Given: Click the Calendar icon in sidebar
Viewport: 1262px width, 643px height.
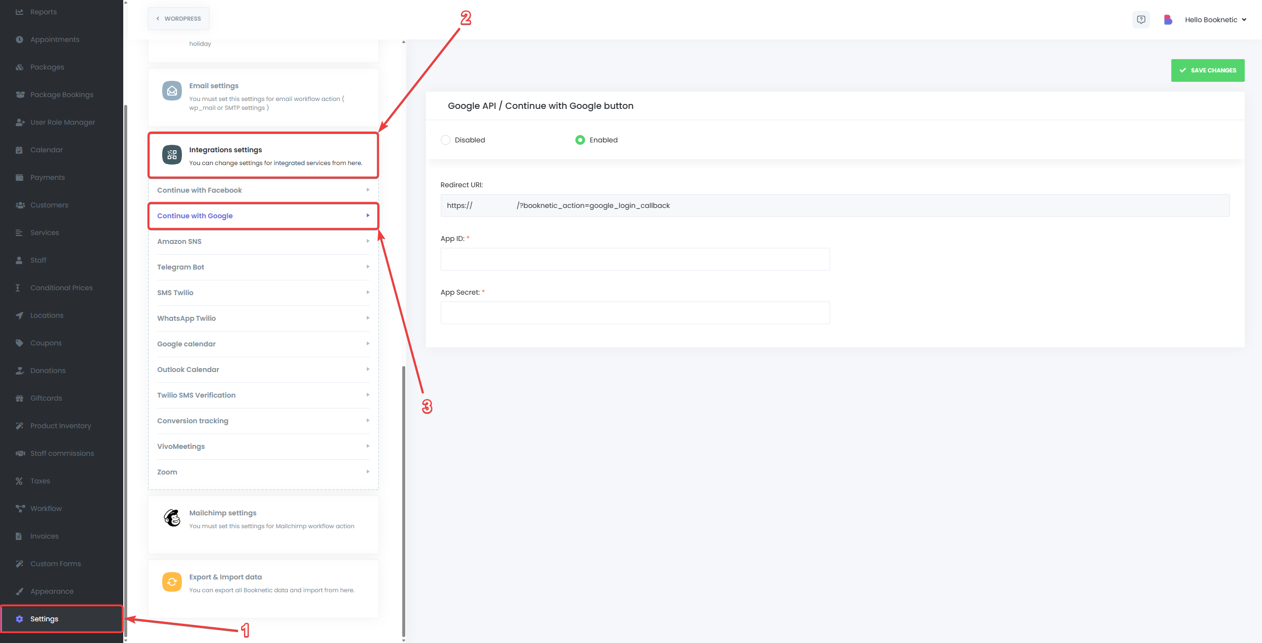Looking at the screenshot, I should 19,150.
